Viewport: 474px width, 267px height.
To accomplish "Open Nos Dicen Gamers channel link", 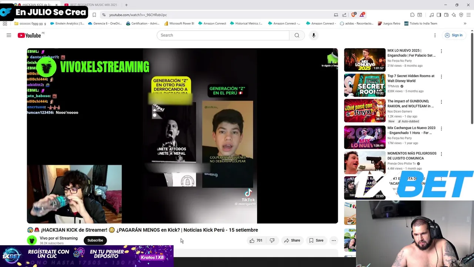I will point(400,111).
